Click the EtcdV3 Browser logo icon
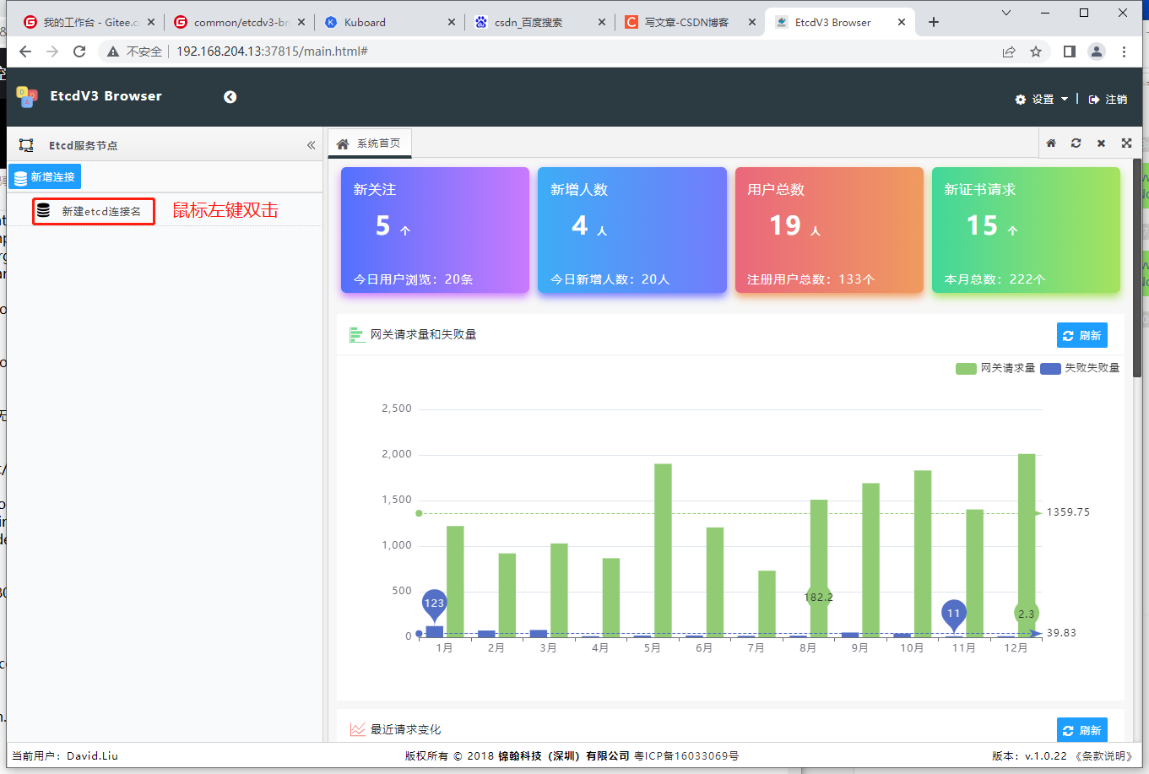Image resolution: width=1149 pixels, height=774 pixels. [27, 96]
